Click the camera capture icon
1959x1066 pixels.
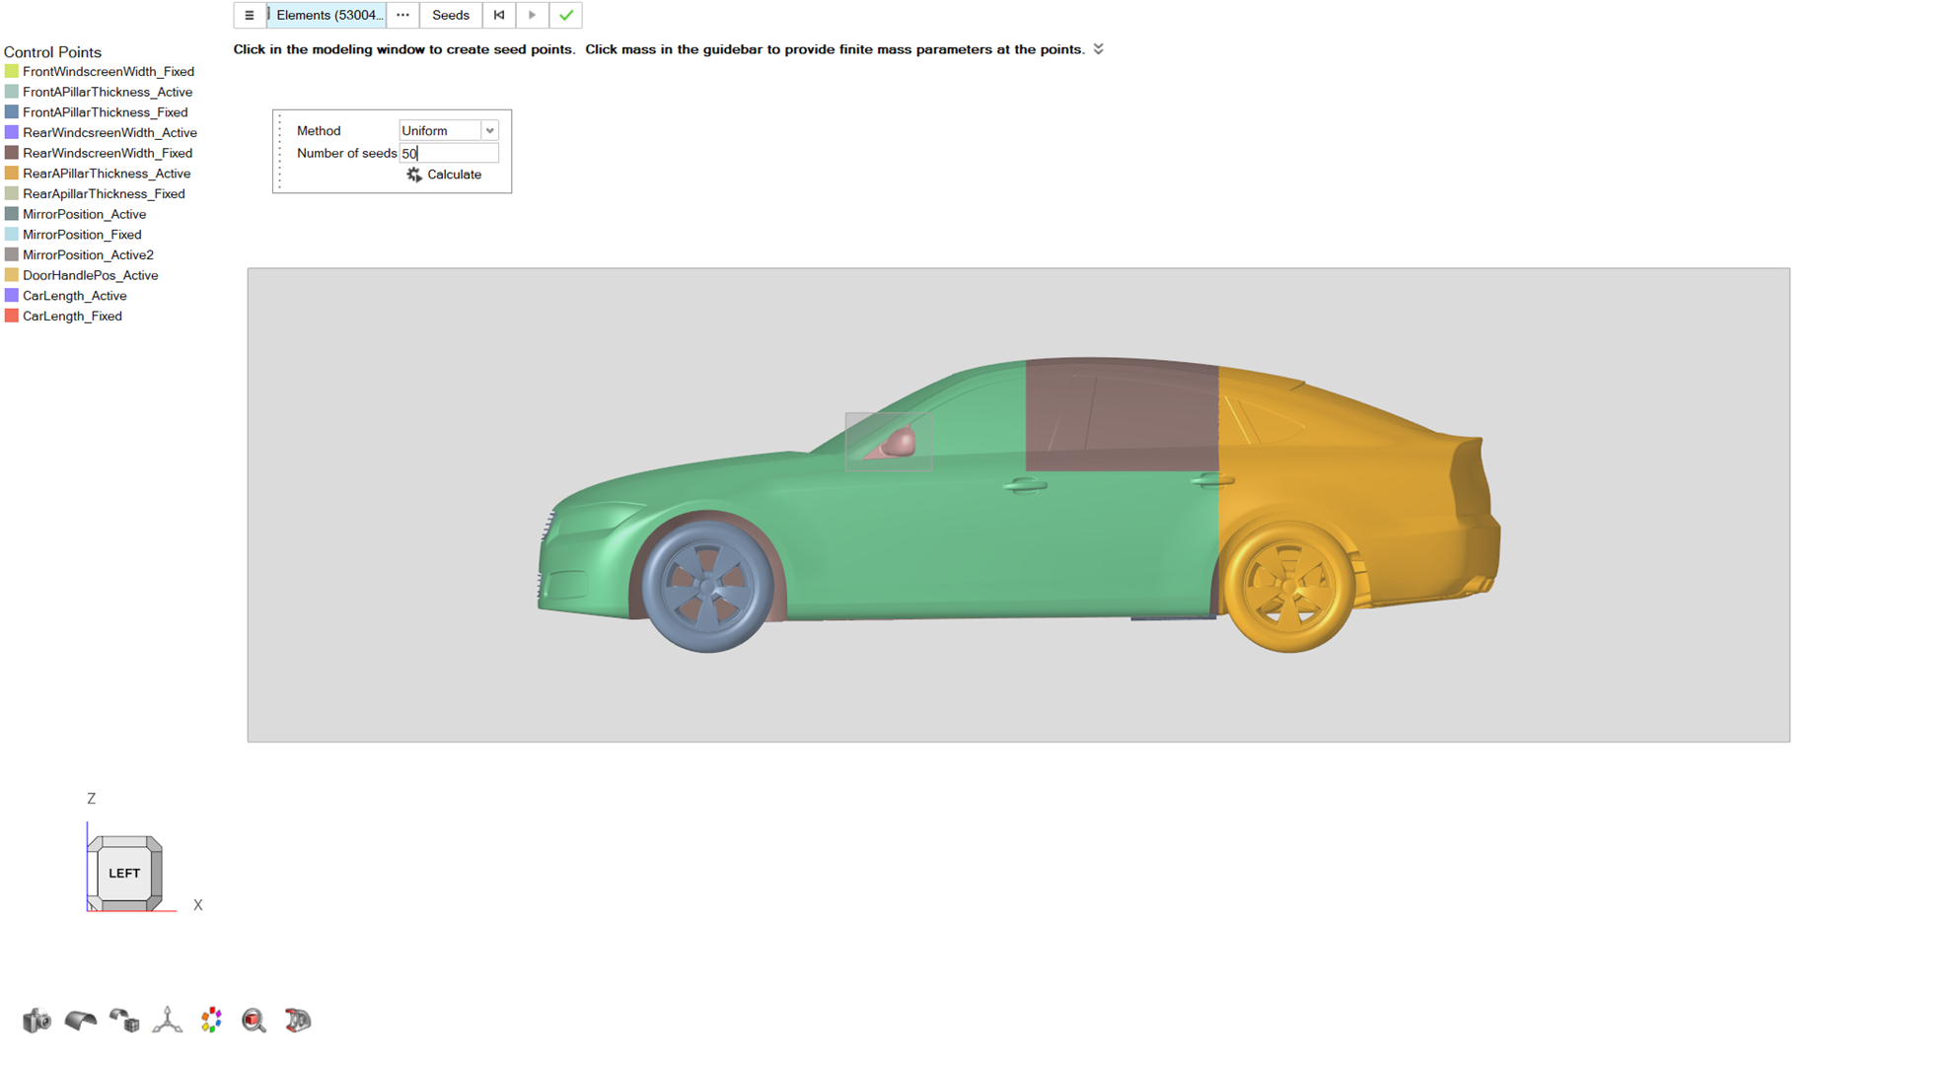coord(36,1020)
